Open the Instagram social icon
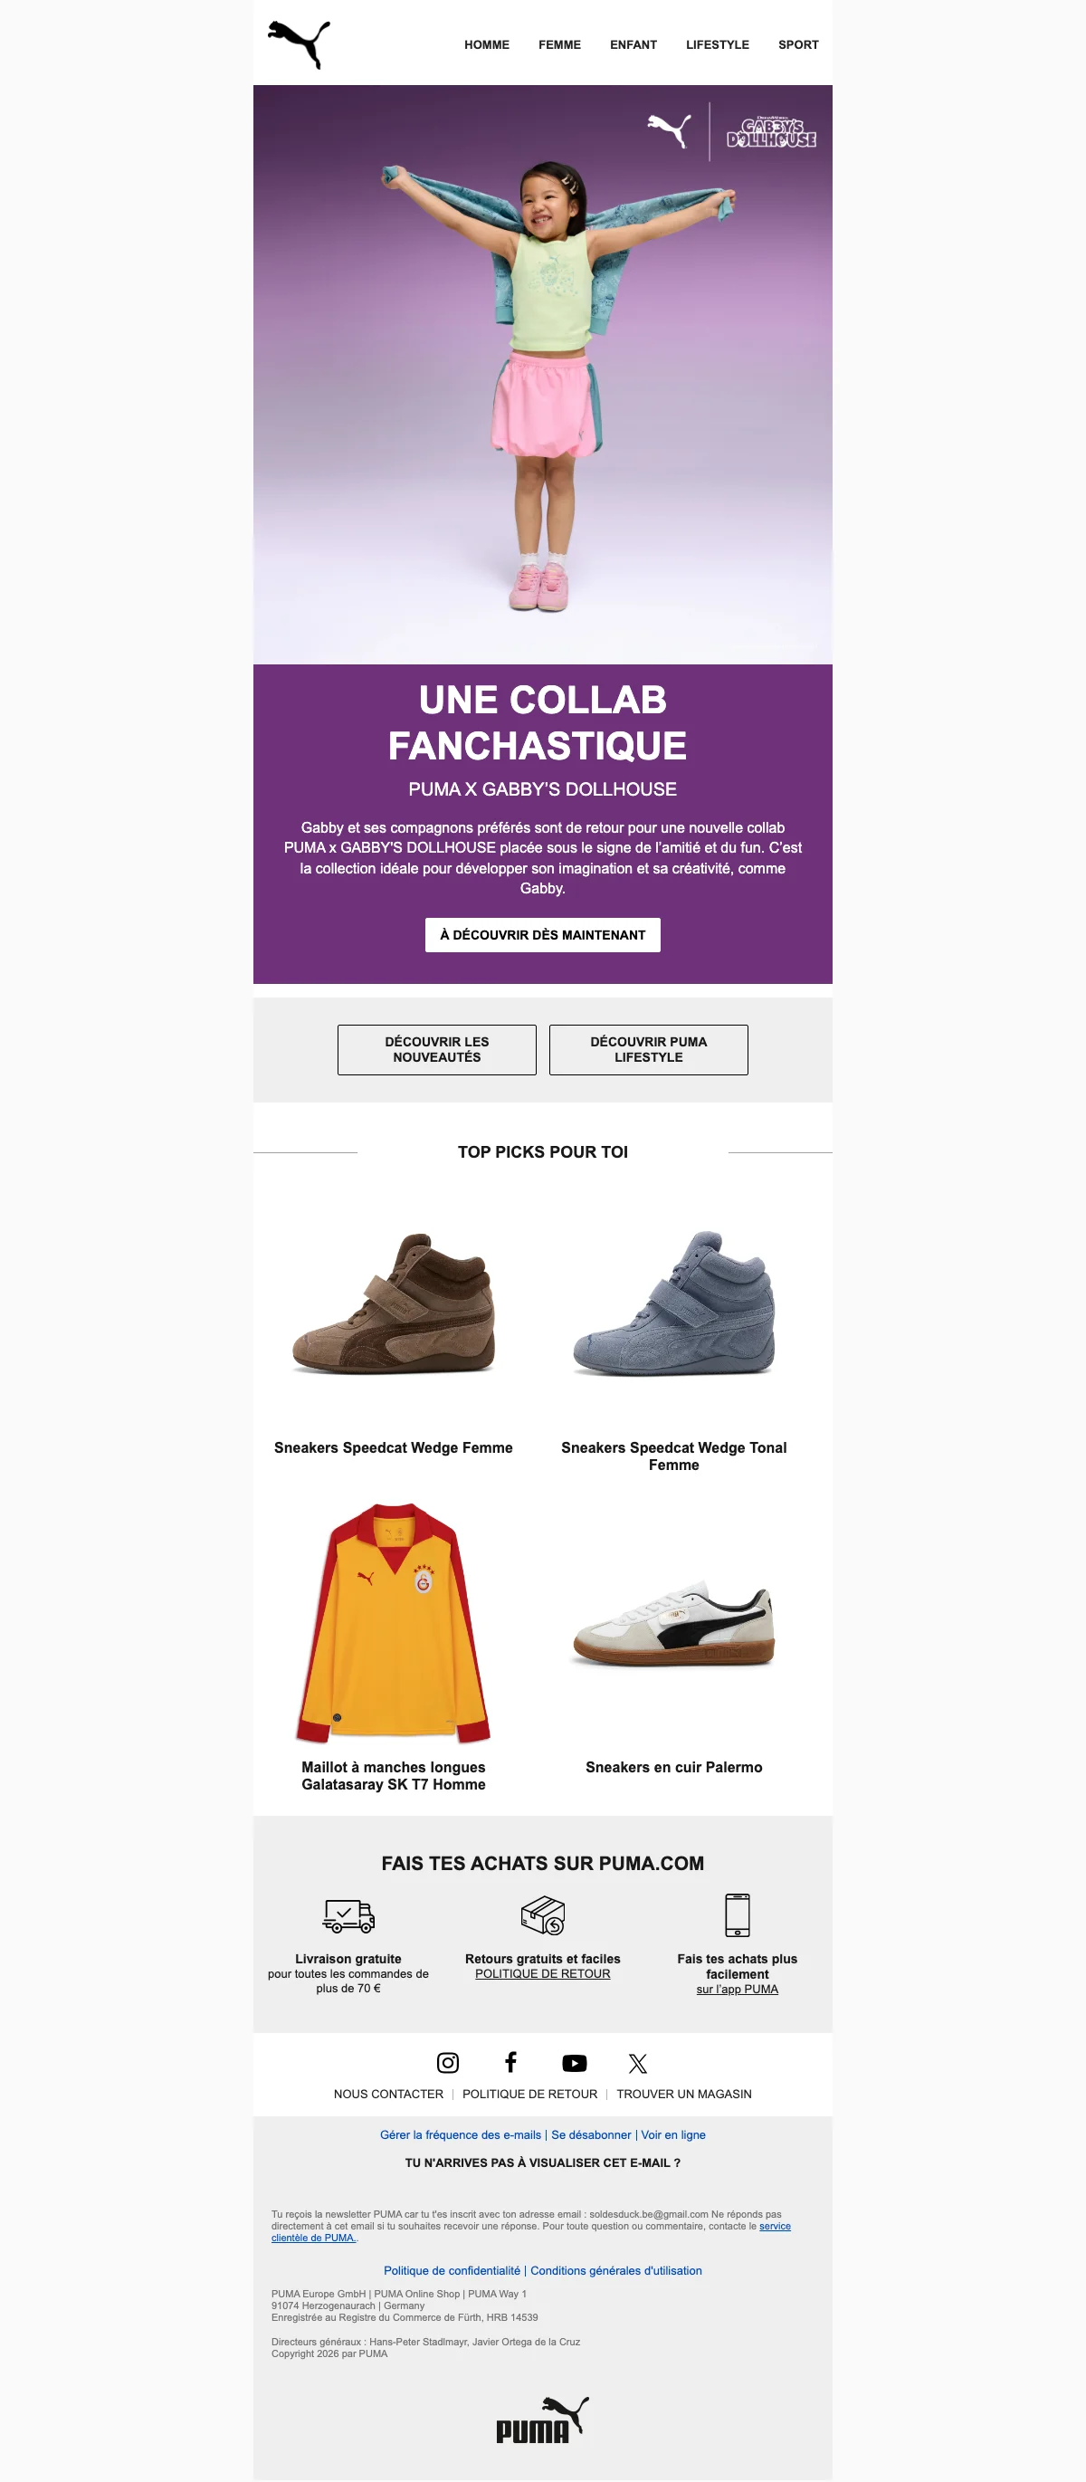The height and width of the screenshot is (2482, 1086). pos(448,2062)
